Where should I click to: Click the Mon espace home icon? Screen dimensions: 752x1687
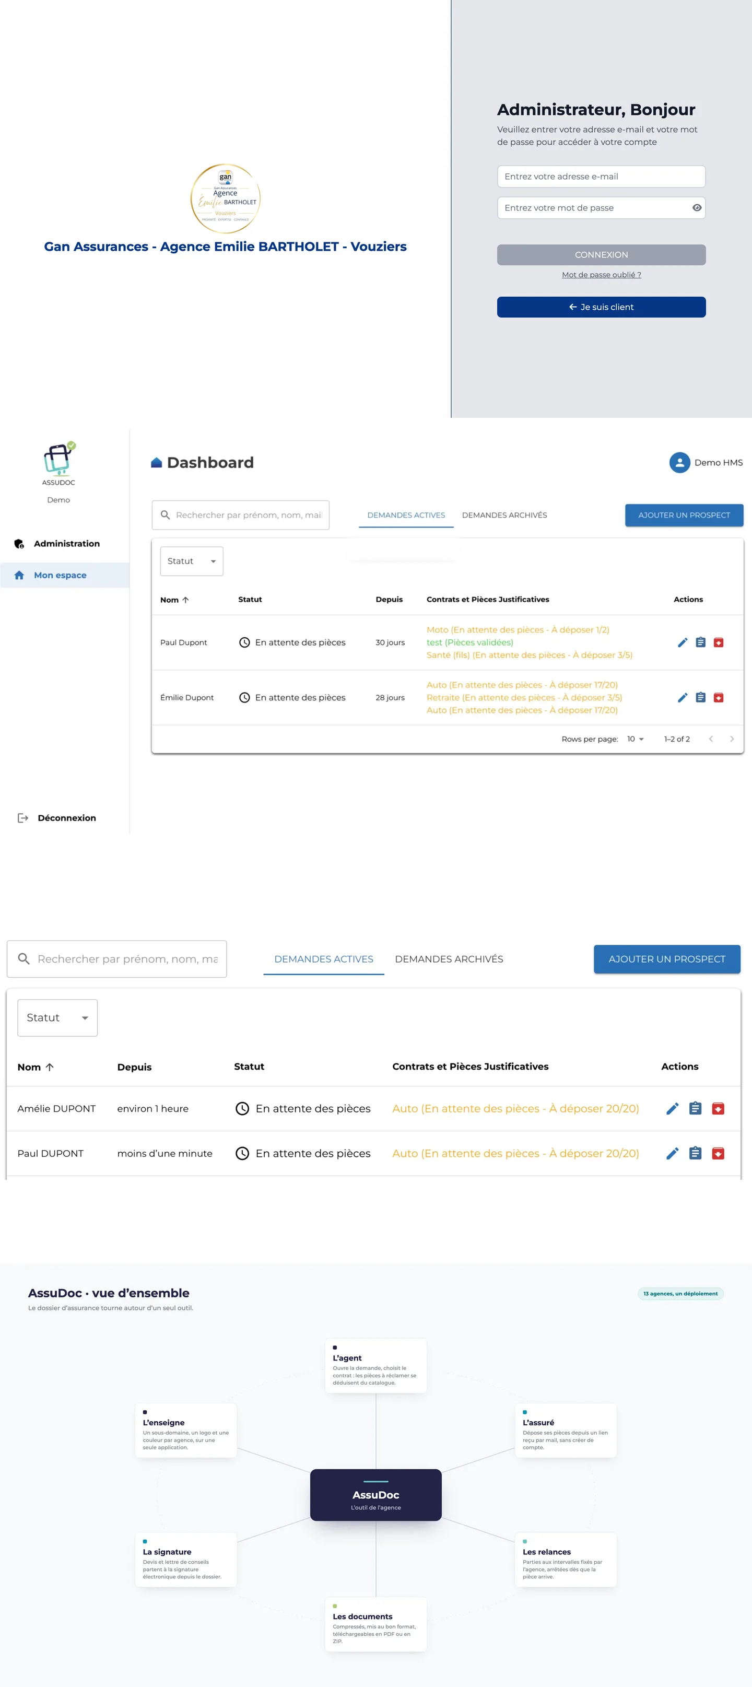pyautogui.click(x=19, y=575)
